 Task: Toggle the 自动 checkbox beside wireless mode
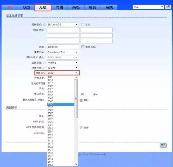click(82, 25)
